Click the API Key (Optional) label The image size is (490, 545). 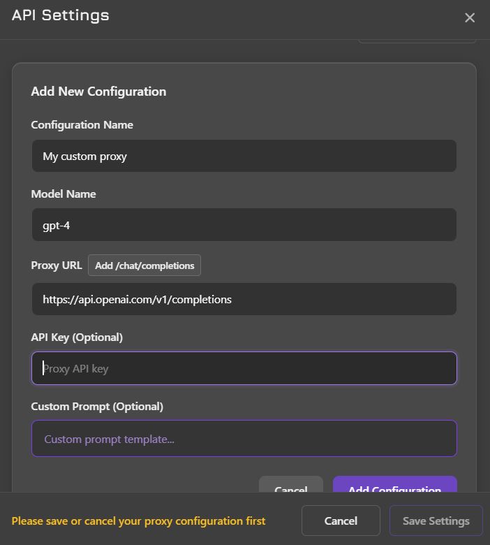point(77,337)
